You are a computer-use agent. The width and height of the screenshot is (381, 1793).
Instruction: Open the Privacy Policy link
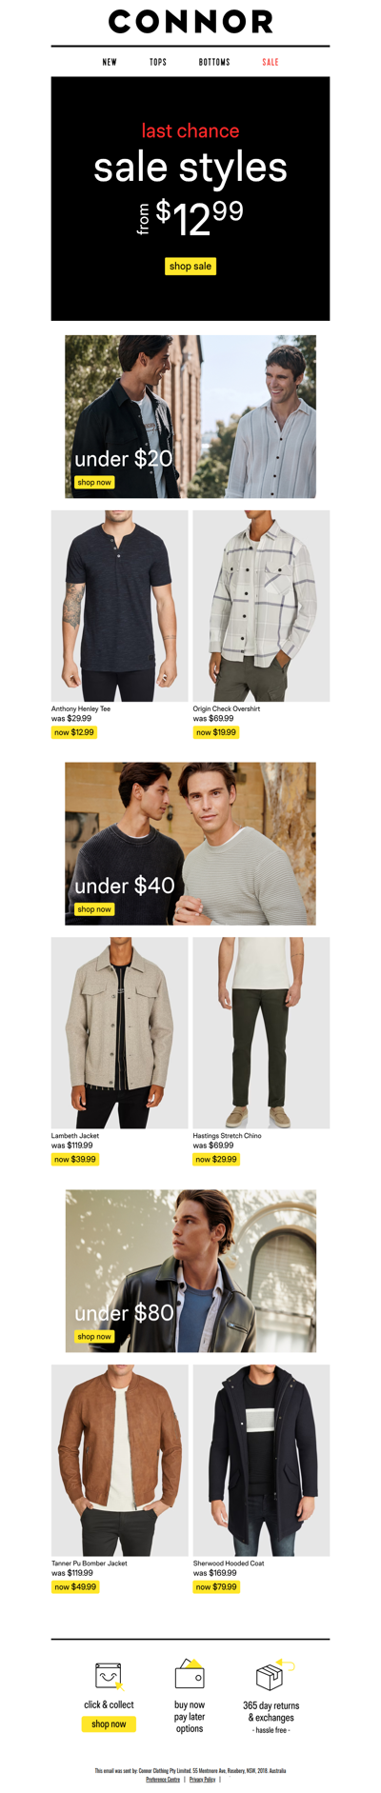click(x=202, y=1779)
